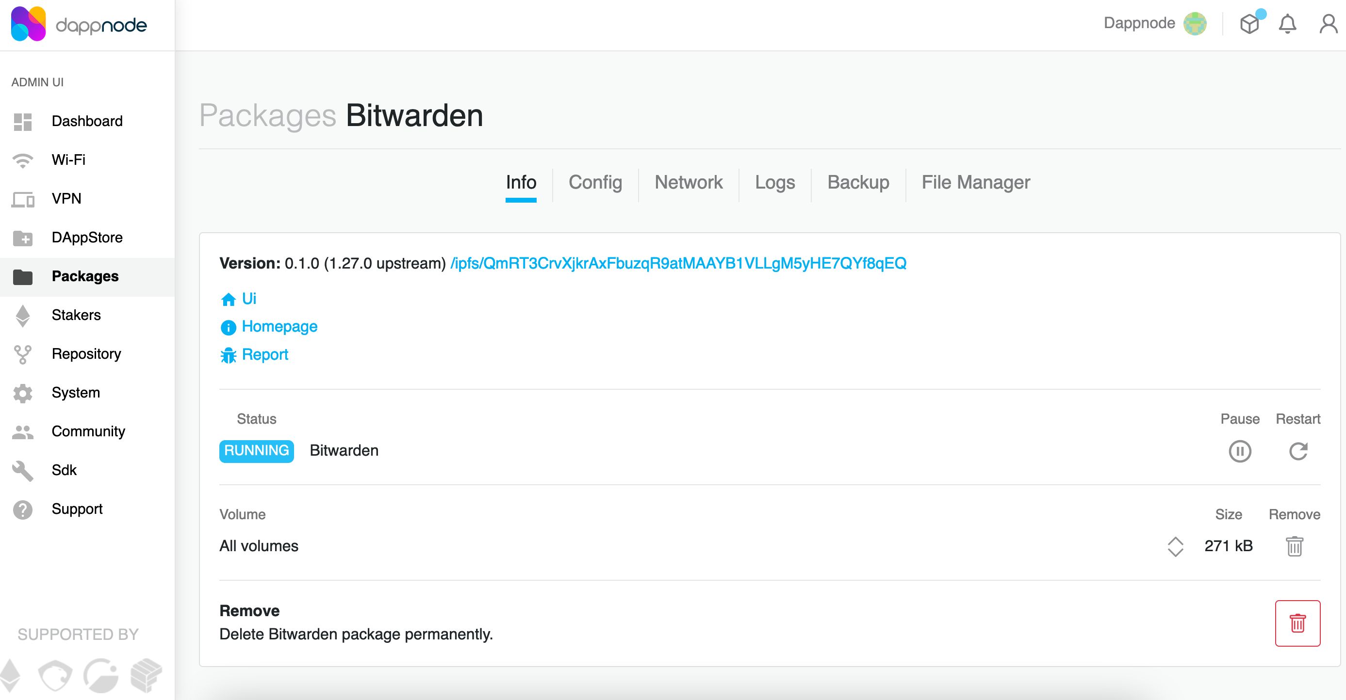Click the Dappnode avatar identicon
This screenshot has height=700, width=1346.
[x=1195, y=23]
